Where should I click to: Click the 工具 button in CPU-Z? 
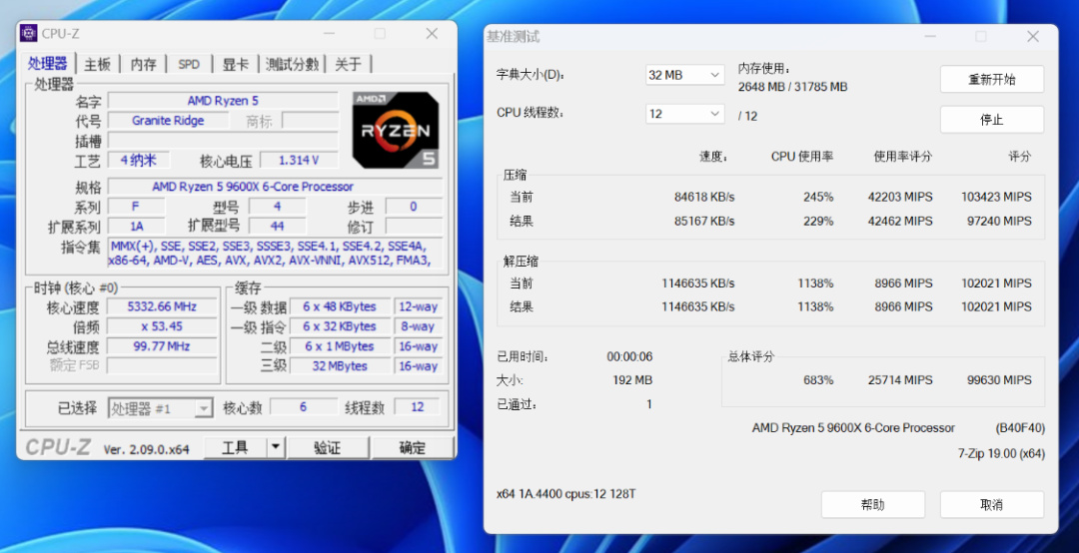pyautogui.click(x=235, y=448)
